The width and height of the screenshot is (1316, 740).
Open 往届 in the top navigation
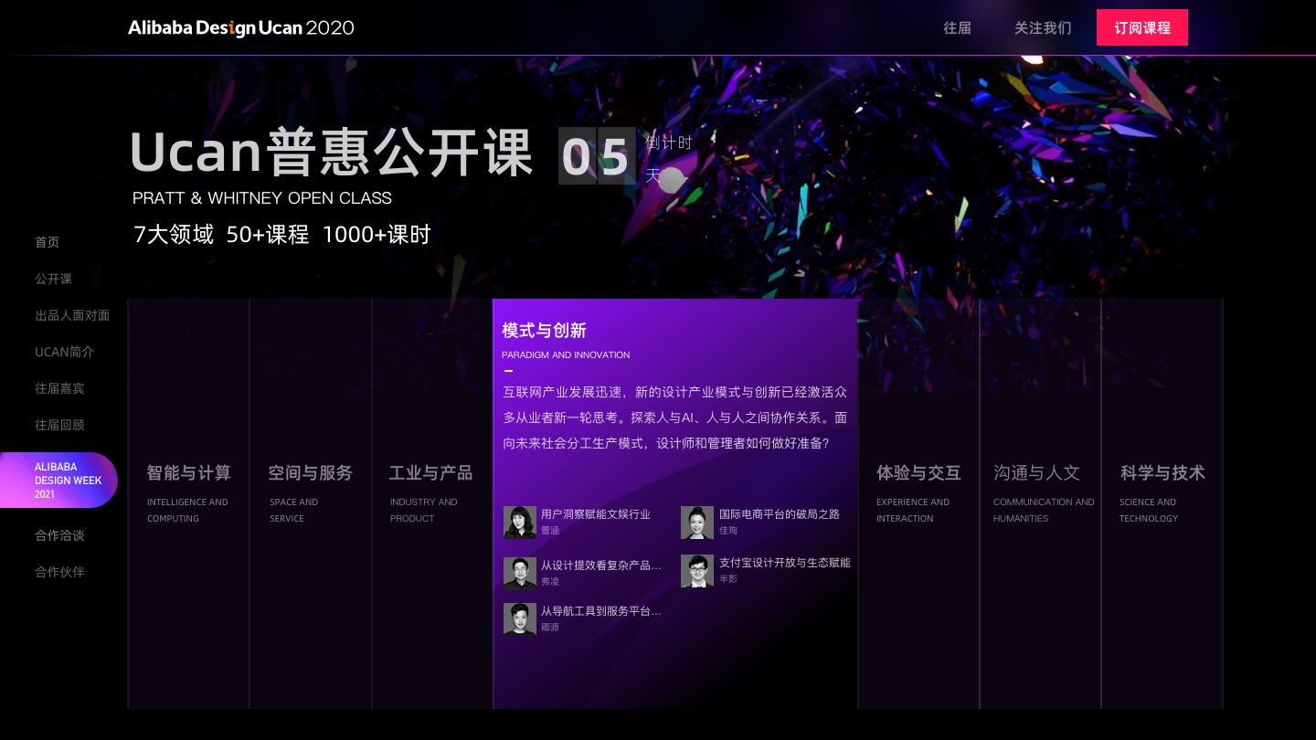pos(957,28)
